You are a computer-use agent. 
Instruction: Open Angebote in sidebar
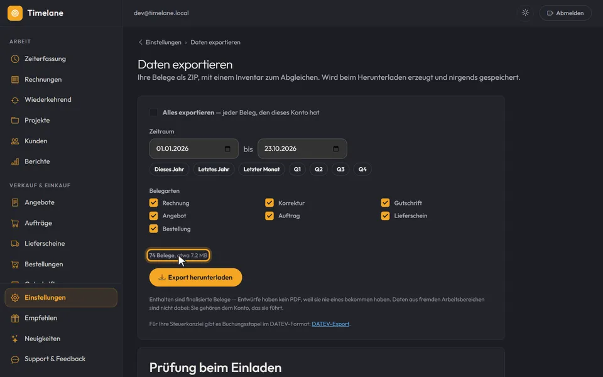[61, 202]
